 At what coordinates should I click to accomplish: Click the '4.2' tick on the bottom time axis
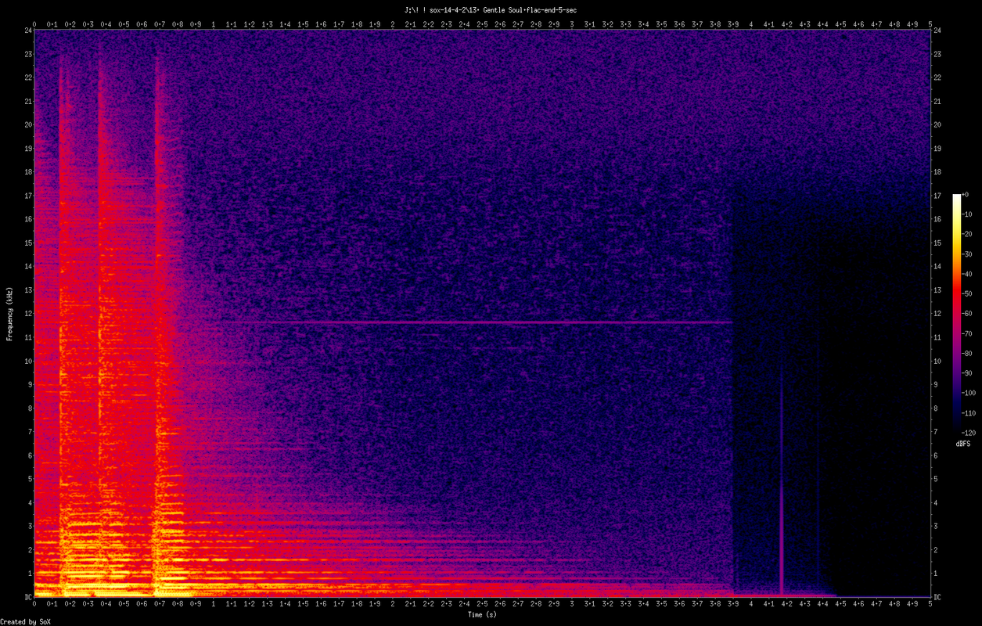click(787, 604)
